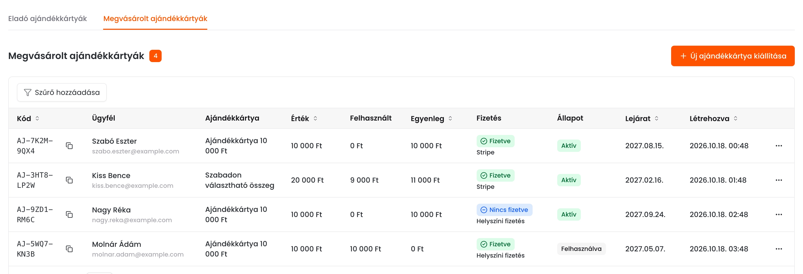Viewport: 803px width, 274px height.
Task: Click the Nincs fizetve badge for Nagy Réka
Action: click(504, 210)
